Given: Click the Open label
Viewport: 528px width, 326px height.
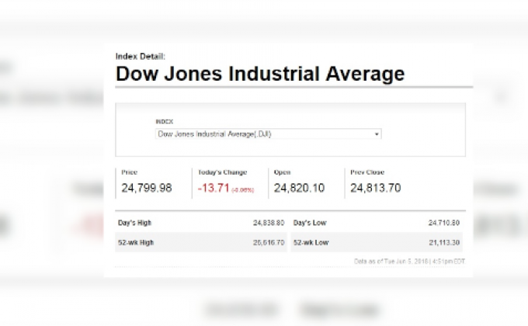Looking at the screenshot, I should point(282,172).
